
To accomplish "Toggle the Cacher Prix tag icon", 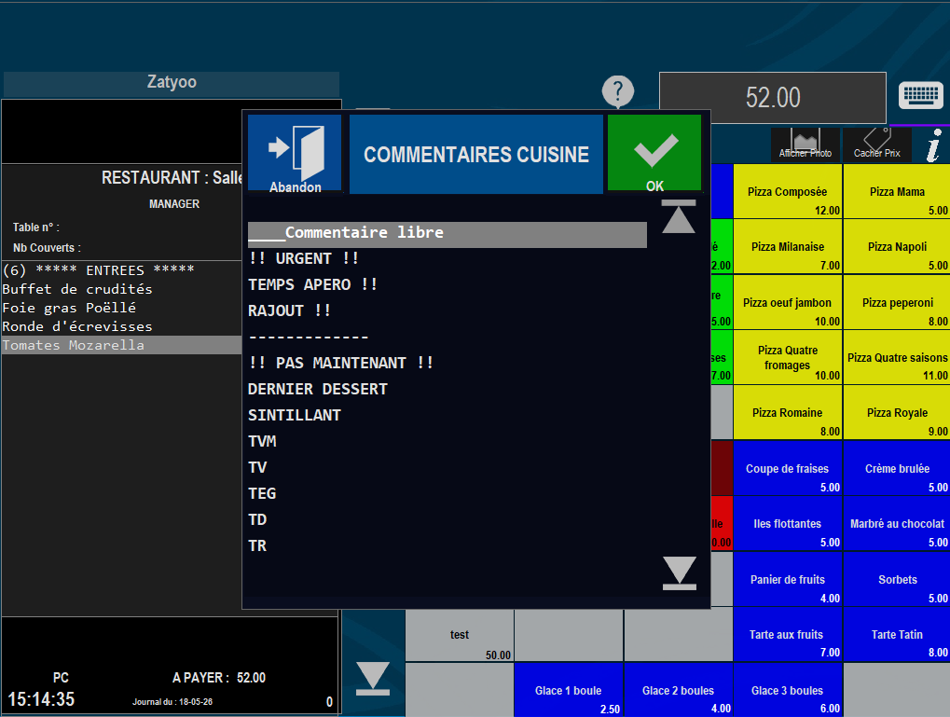I will click(876, 145).
